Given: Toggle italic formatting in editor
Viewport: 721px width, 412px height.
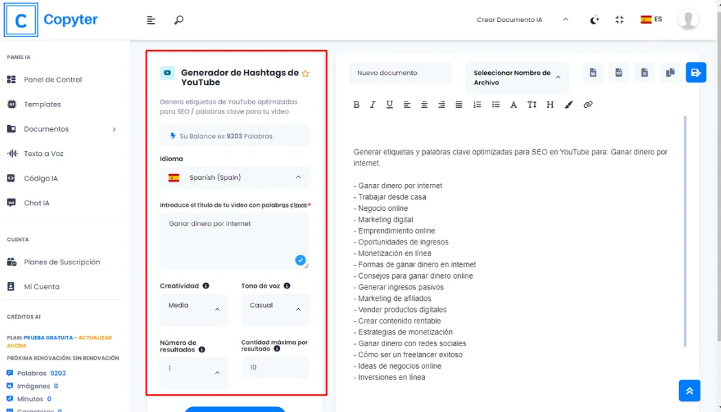Looking at the screenshot, I should pos(373,105).
